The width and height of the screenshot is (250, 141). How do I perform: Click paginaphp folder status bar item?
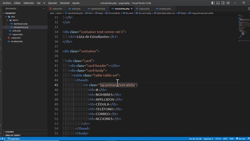14,139
